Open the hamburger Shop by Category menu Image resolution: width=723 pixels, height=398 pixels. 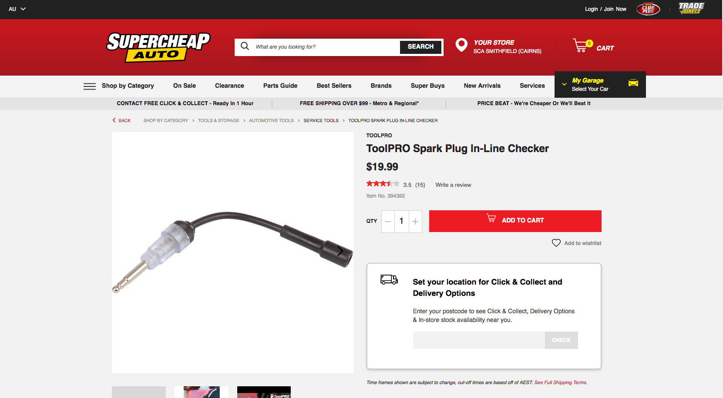(x=90, y=86)
